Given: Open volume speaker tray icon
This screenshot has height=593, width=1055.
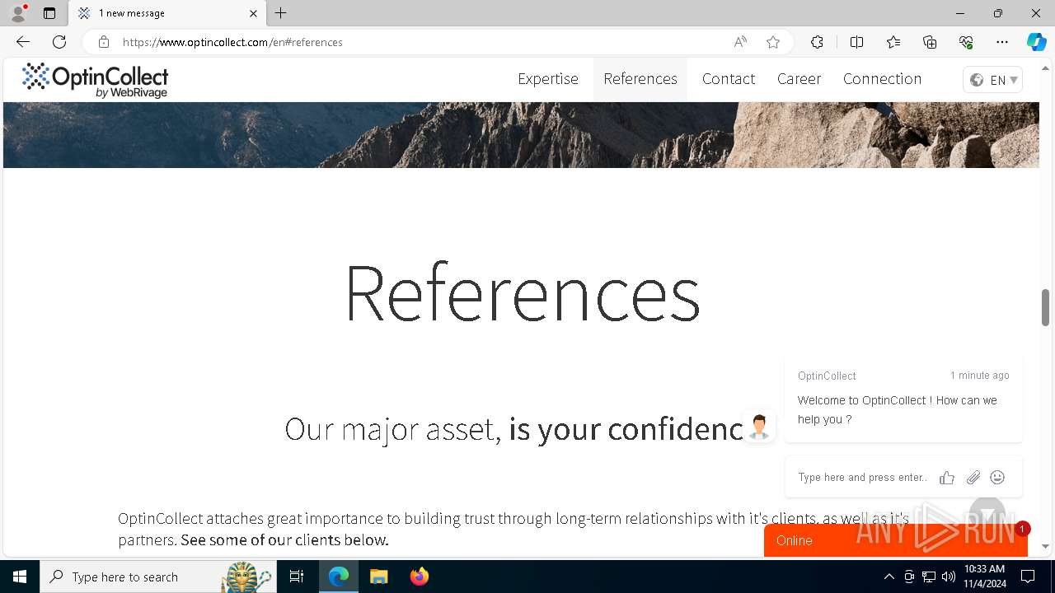Looking at the screenshot, I should click(x=949, y=577).
